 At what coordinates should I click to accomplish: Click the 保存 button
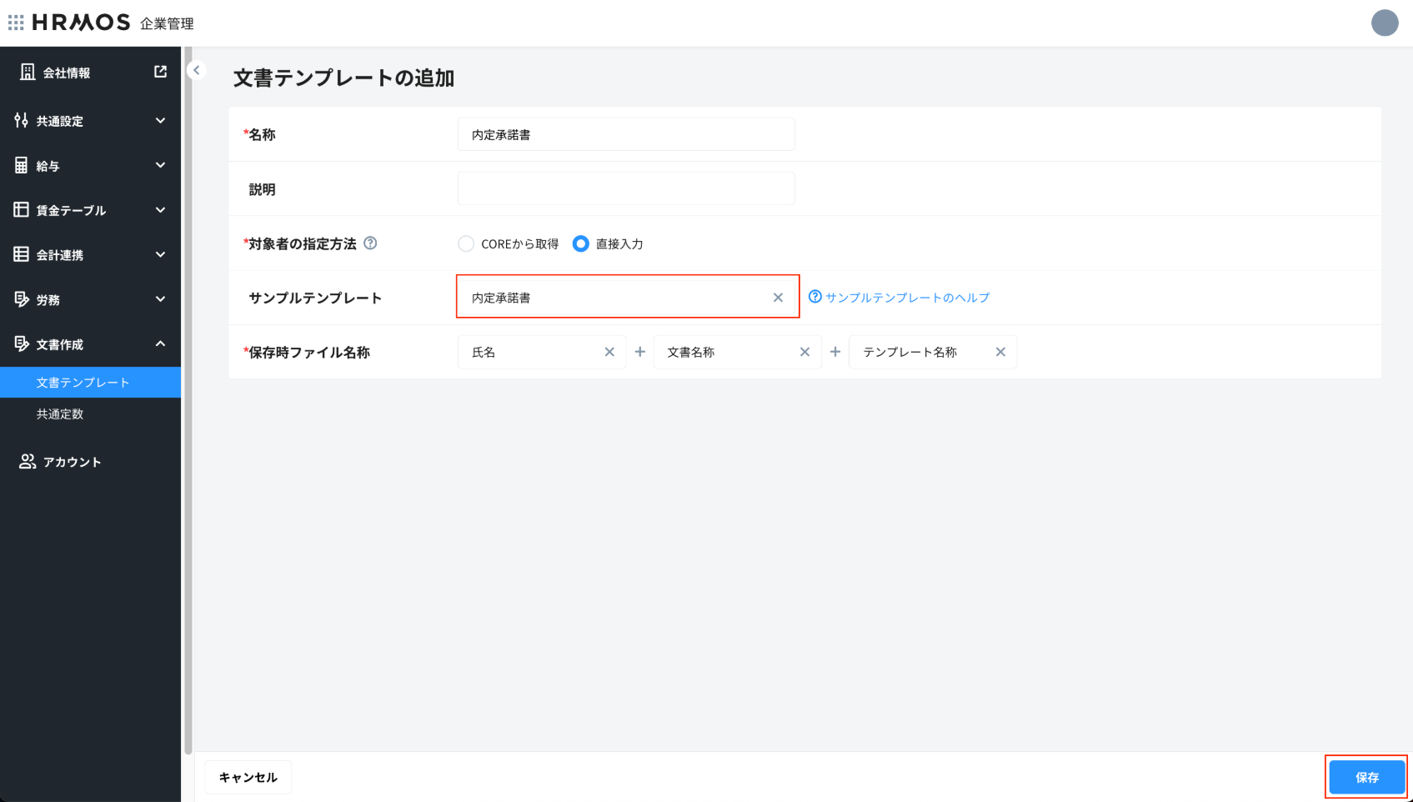coord(1366,777)
